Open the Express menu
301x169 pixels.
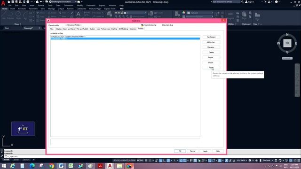102,6
